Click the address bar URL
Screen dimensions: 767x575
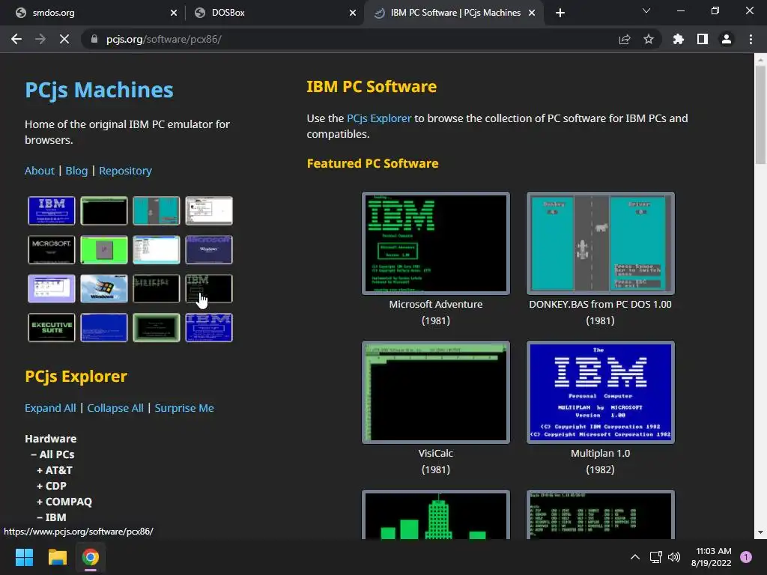[164, 39]
